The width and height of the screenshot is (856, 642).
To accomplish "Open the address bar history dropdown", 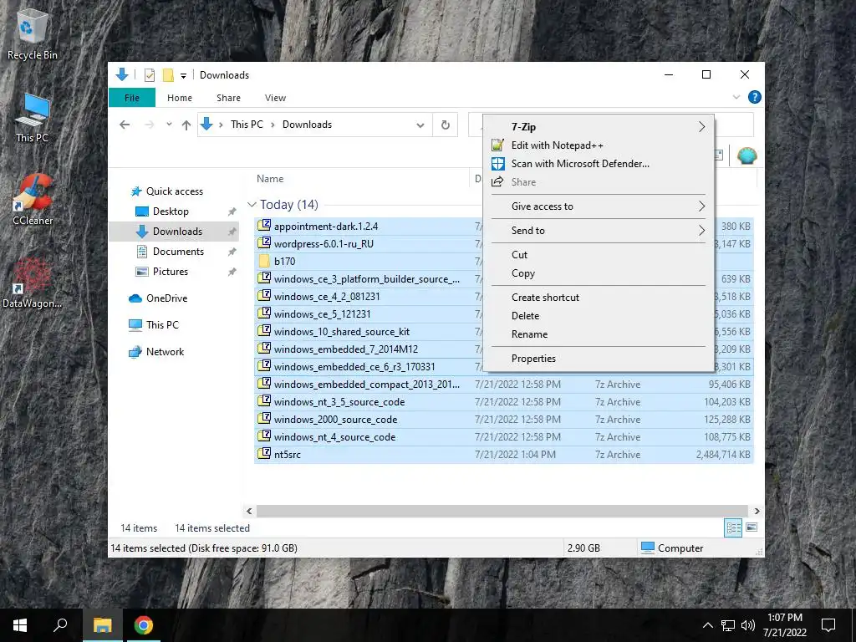I will (x=420, y=125).
